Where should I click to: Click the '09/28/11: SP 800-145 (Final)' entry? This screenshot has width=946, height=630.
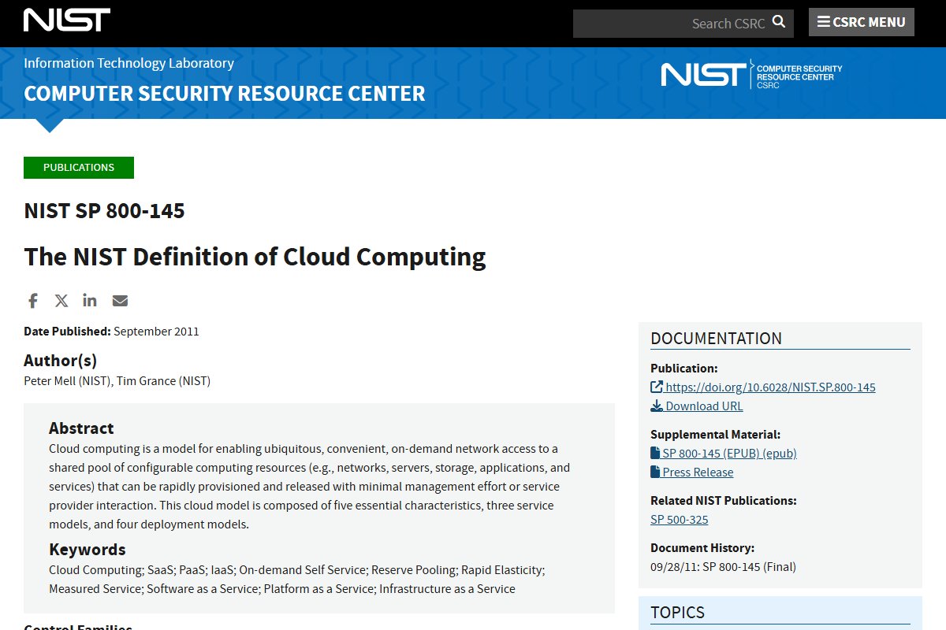click(723, 567)
